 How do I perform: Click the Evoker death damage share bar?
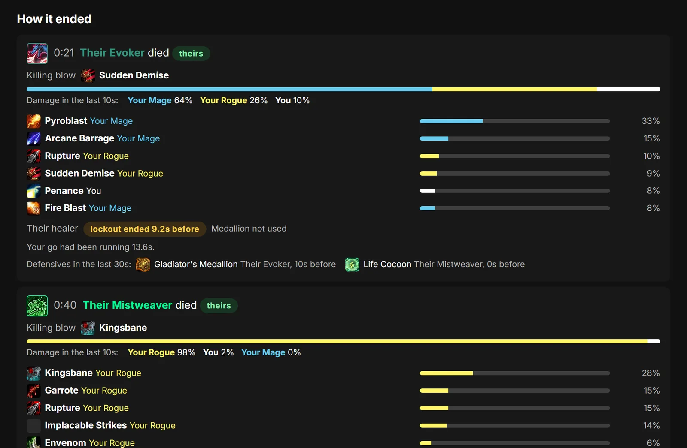[x=343, y=89]
